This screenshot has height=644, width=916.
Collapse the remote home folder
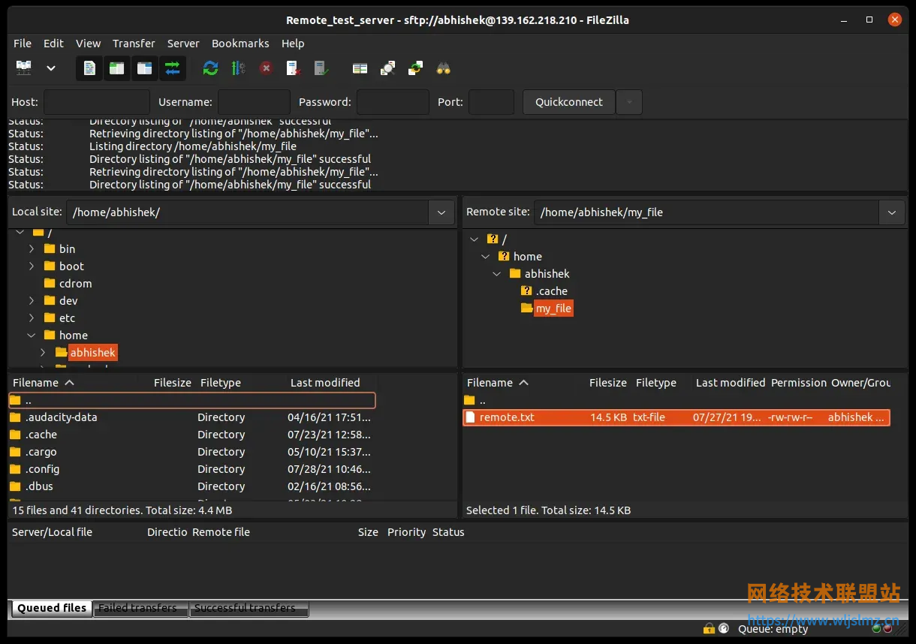pos(486,256)
